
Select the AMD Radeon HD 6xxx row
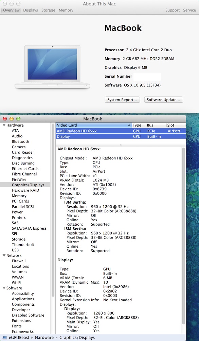tap(121, 131)
